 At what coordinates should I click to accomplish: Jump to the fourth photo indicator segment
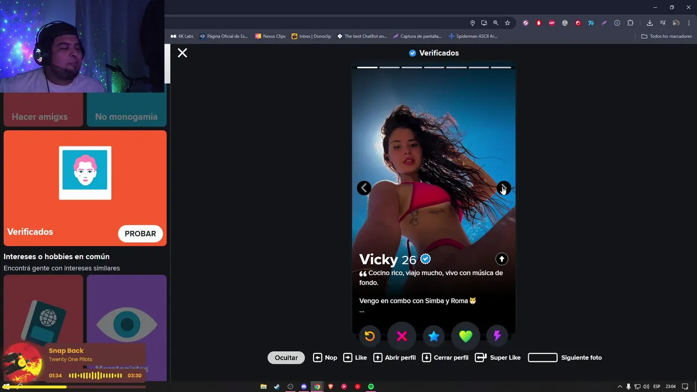[434, 68]
